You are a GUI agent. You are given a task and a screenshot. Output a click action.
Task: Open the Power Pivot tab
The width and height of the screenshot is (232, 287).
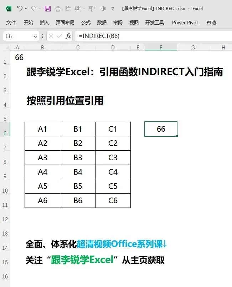click(185, 23)
